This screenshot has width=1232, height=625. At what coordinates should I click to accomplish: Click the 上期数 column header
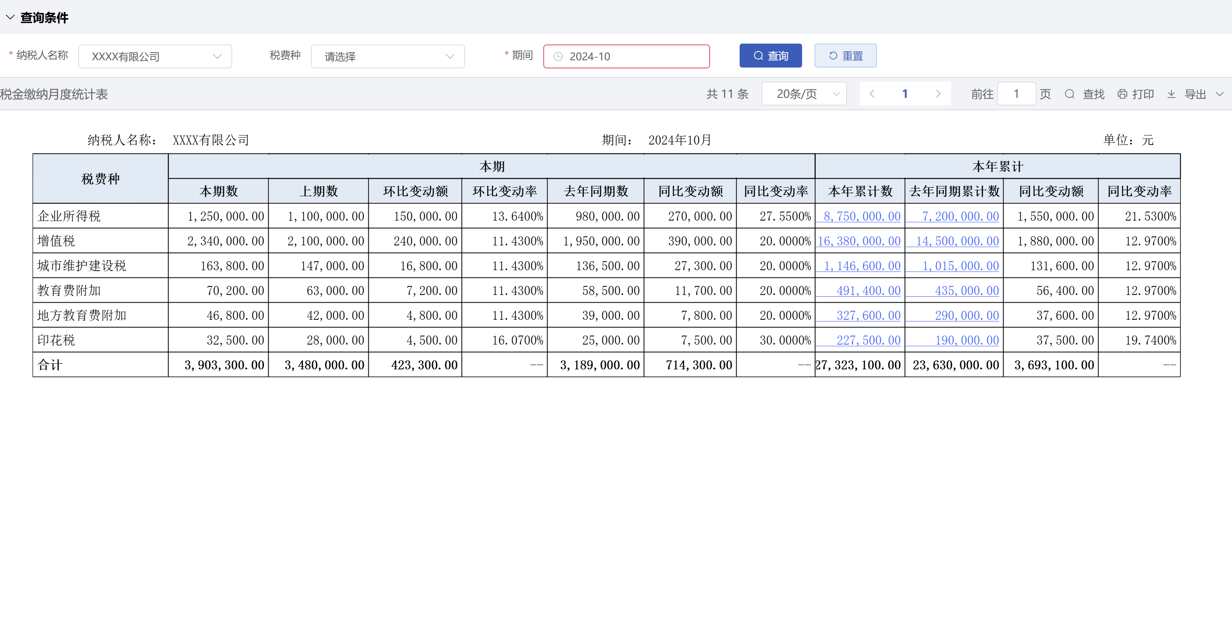319,191
